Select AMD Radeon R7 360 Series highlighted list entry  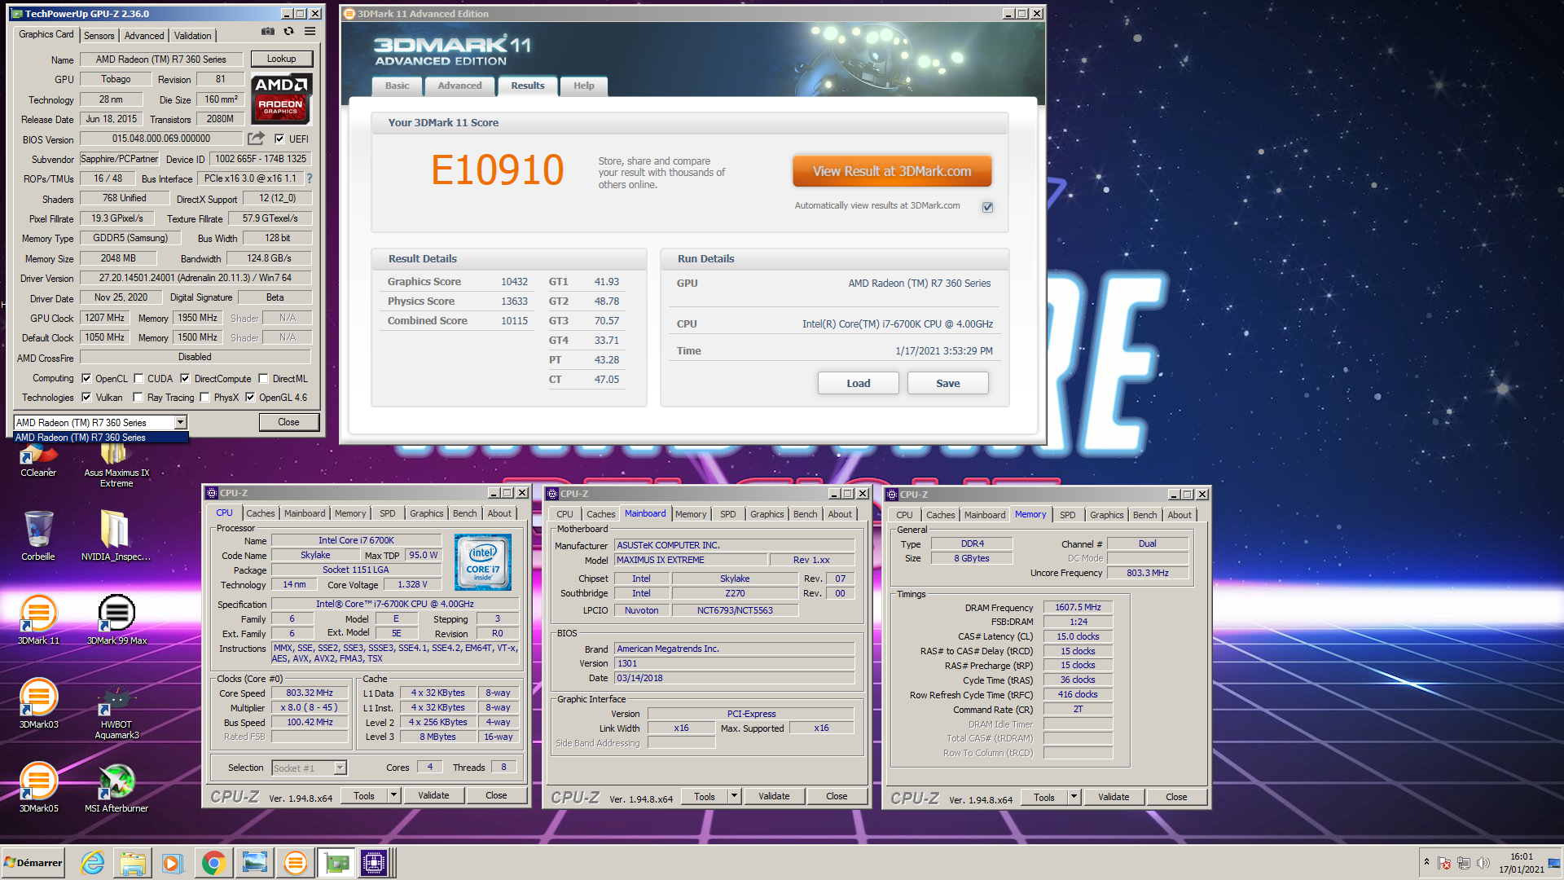[101, 438]
